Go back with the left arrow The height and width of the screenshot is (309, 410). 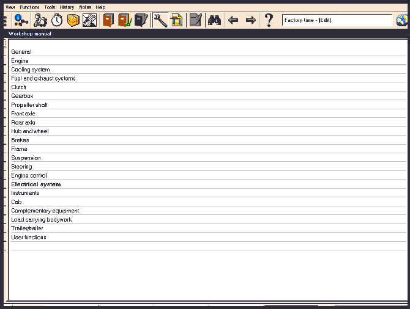click(x=233, y=20)
